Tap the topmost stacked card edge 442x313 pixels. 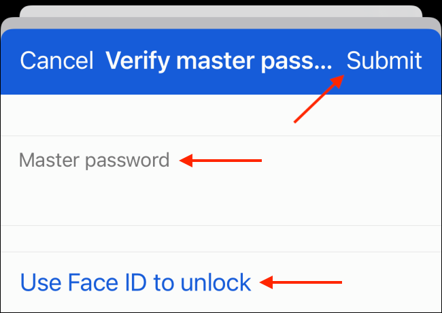(221, 12)
